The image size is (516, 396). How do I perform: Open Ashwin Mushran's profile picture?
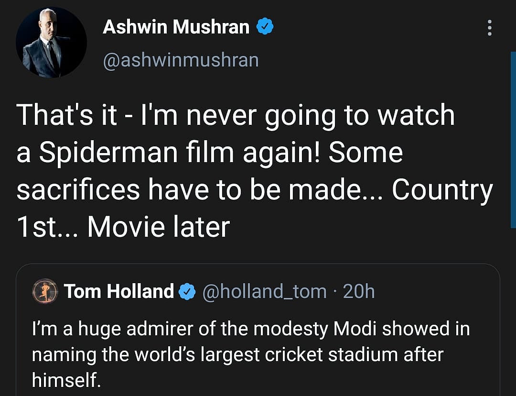[x=51, y=42]
